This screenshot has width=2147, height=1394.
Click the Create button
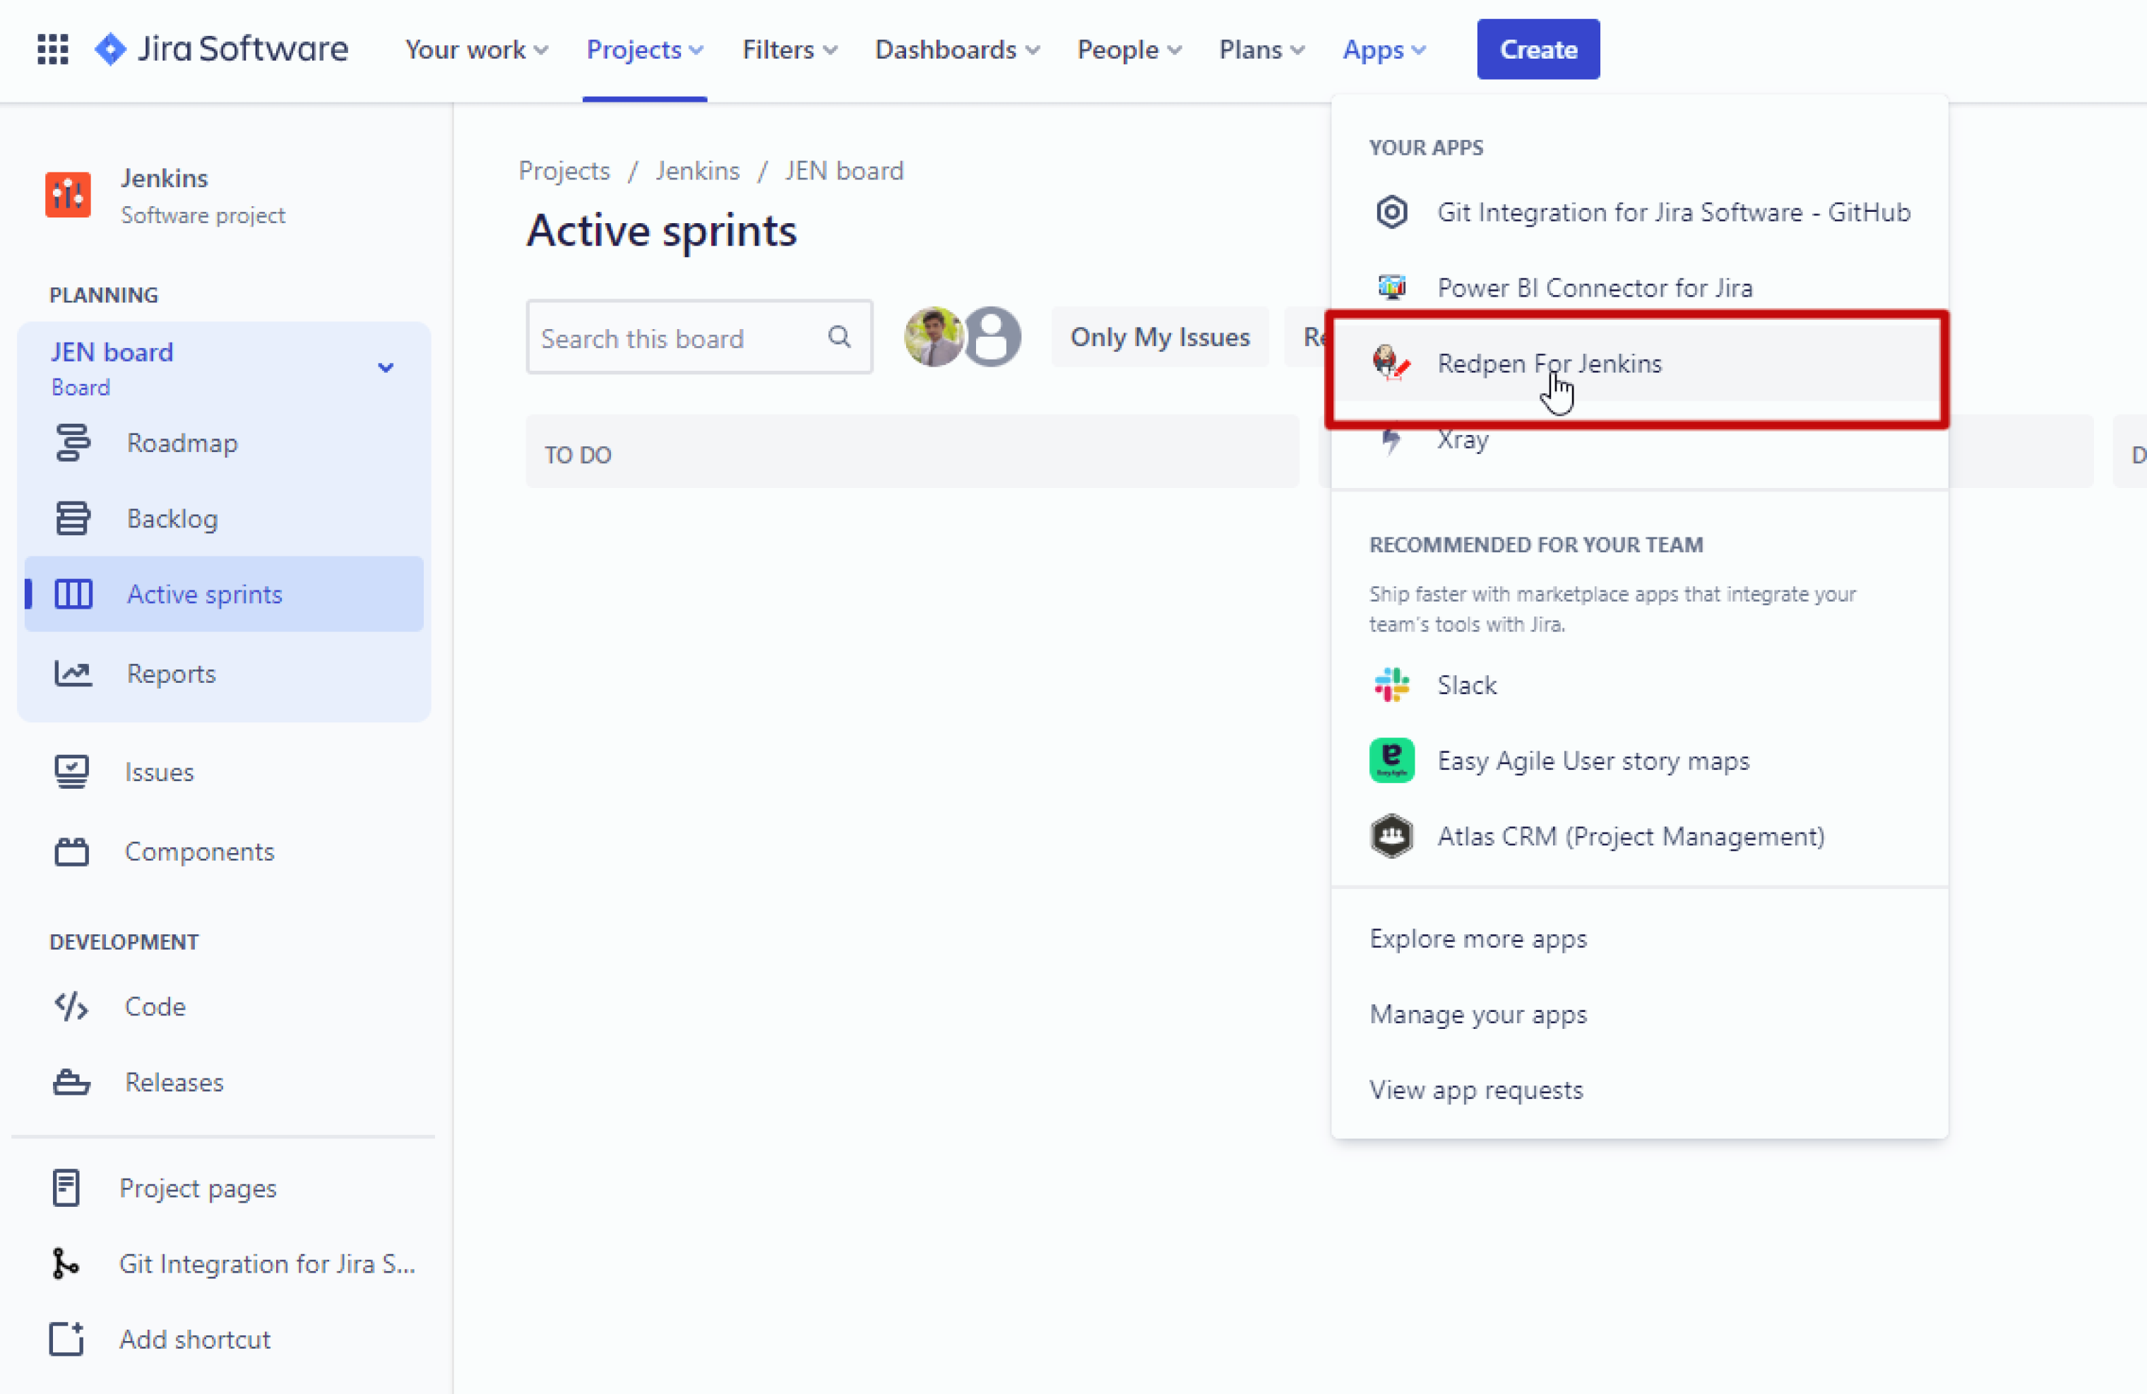(x=1538, y=49)
